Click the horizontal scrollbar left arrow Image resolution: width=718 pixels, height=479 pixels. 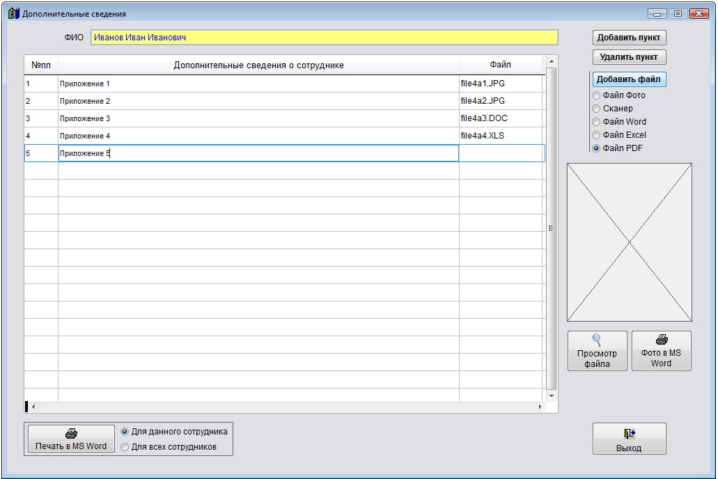click(x=33, y=407)
